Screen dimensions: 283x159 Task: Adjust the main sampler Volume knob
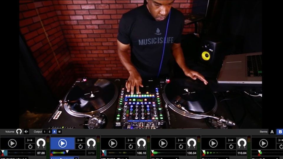tap(19, 132)
